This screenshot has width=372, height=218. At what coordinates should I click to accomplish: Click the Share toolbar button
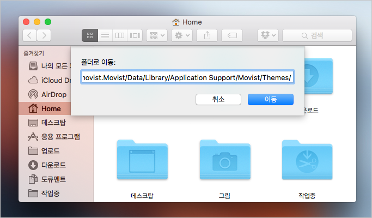point(207,35)
